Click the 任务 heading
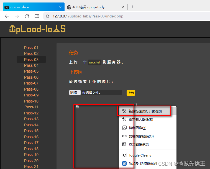Viewport: 210px width, 169px height. 73,53
